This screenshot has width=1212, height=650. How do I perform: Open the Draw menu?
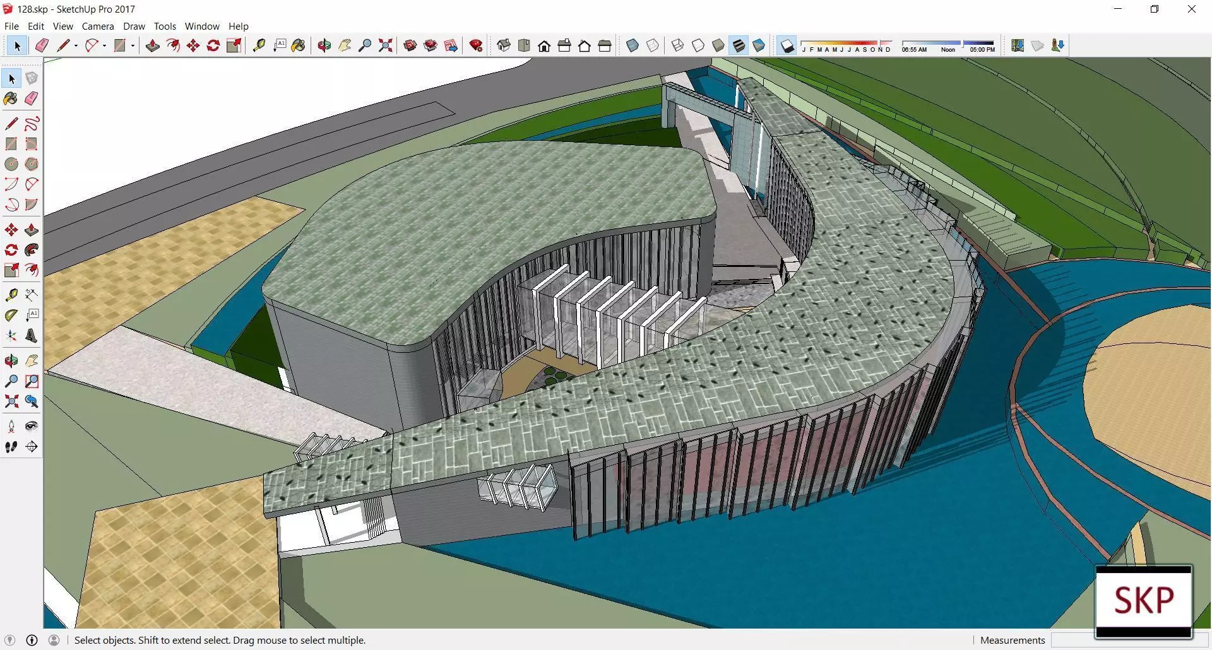point(134,26)
